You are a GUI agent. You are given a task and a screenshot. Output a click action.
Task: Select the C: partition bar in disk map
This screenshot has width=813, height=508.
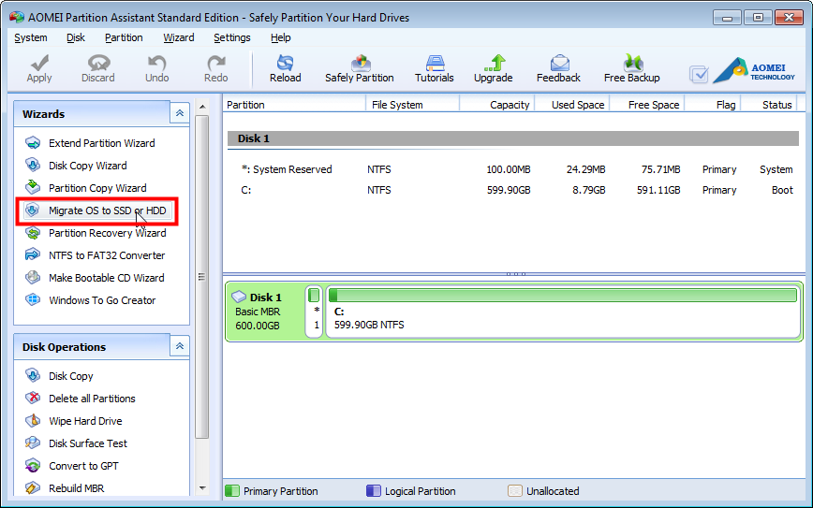pyautogui.click(x=563, y=312)
